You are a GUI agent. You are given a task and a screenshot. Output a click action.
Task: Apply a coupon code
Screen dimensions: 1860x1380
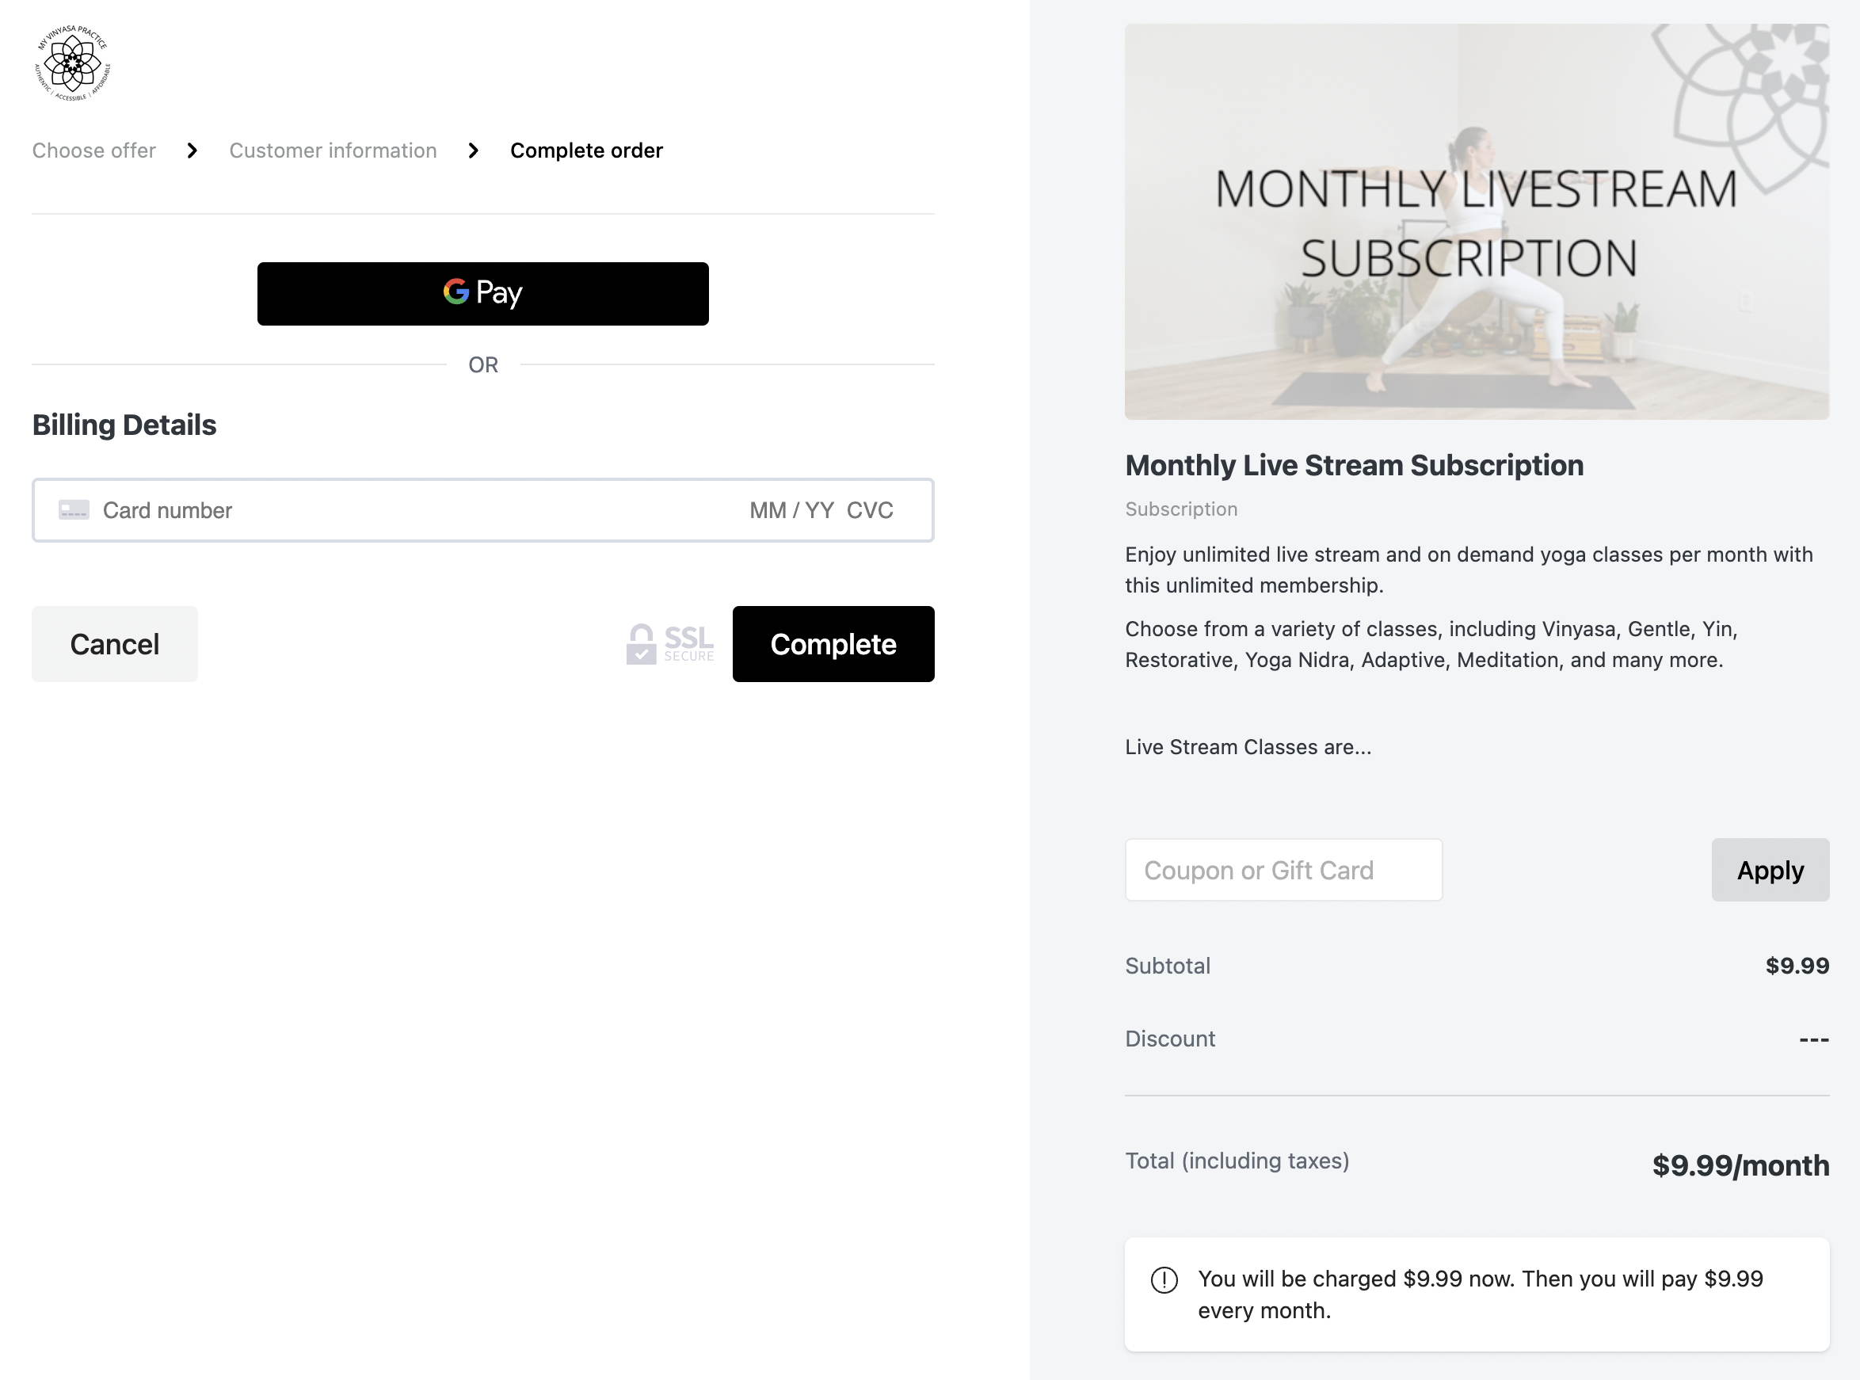coord(1770,870)
